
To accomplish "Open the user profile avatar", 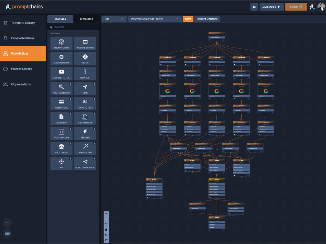I will (322, 7).
